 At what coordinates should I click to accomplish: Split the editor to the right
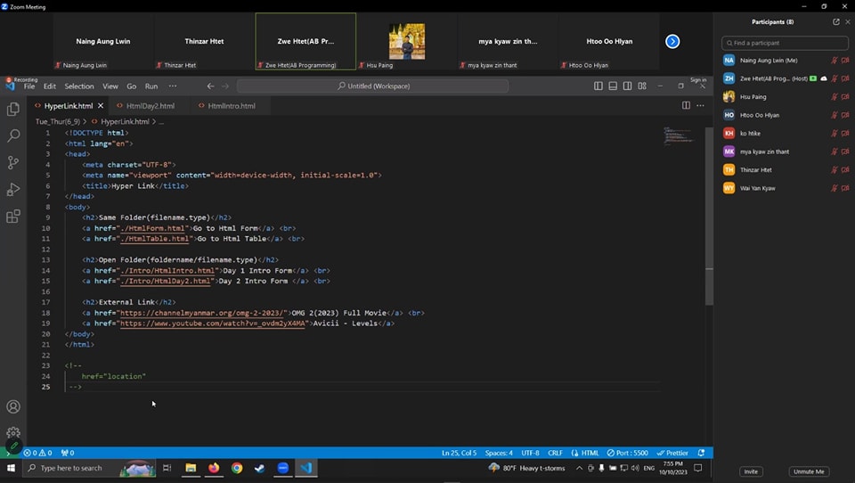click(686, 105)
